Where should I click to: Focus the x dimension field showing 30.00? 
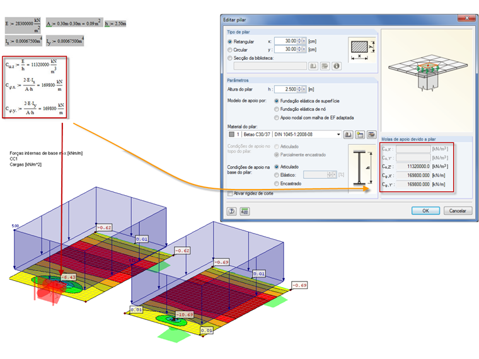coord(286,41)
